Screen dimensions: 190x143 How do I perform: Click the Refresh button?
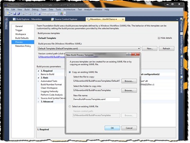click(166, 48)
